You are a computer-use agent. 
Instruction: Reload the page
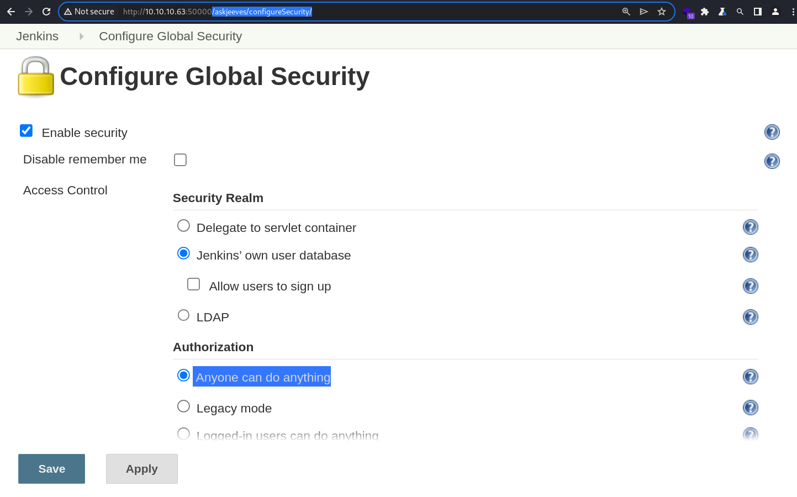click(x=46, y=12)
